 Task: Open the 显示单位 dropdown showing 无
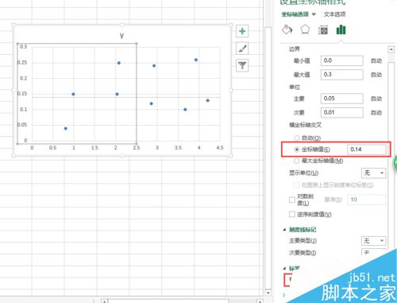[x=373, y=173]
